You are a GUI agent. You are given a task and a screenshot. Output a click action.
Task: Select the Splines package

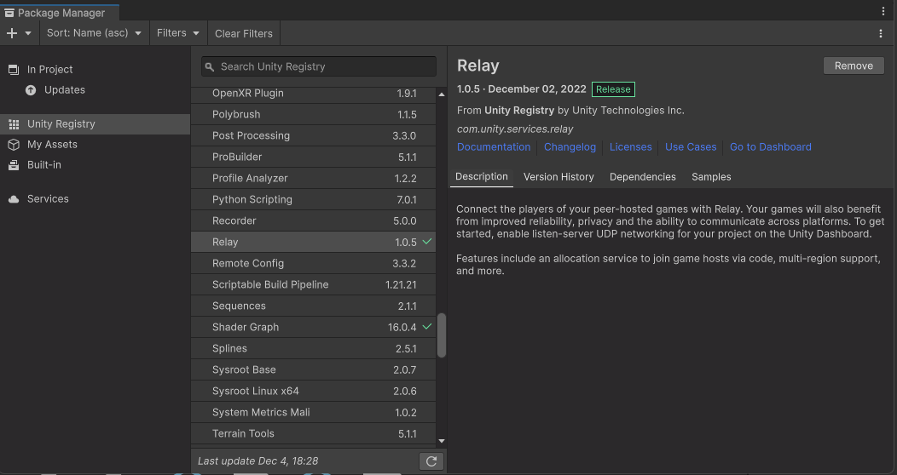click(x=314, y=348)
